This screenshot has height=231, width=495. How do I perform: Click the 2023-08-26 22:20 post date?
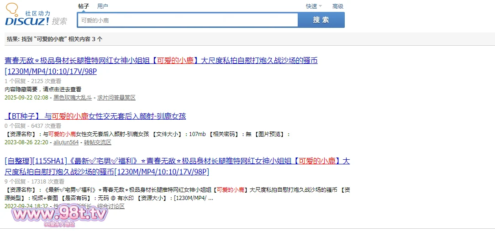click(26, 142)
